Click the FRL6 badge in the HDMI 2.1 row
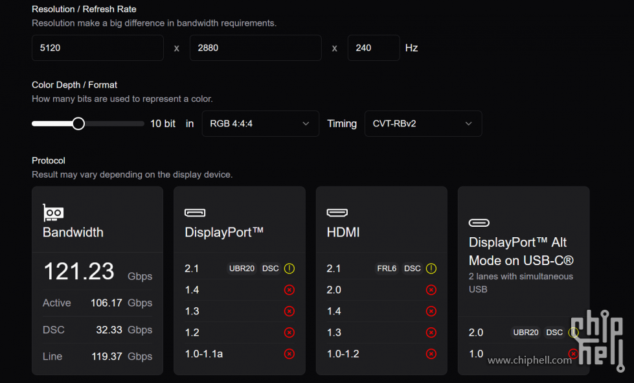The height and width of the screenshot is (383, 634). pos(387,268)
